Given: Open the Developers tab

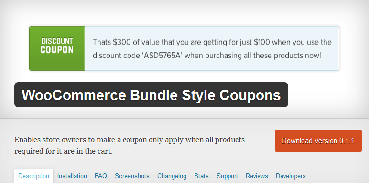Looking at the screenshot, I should coord(291,176).
